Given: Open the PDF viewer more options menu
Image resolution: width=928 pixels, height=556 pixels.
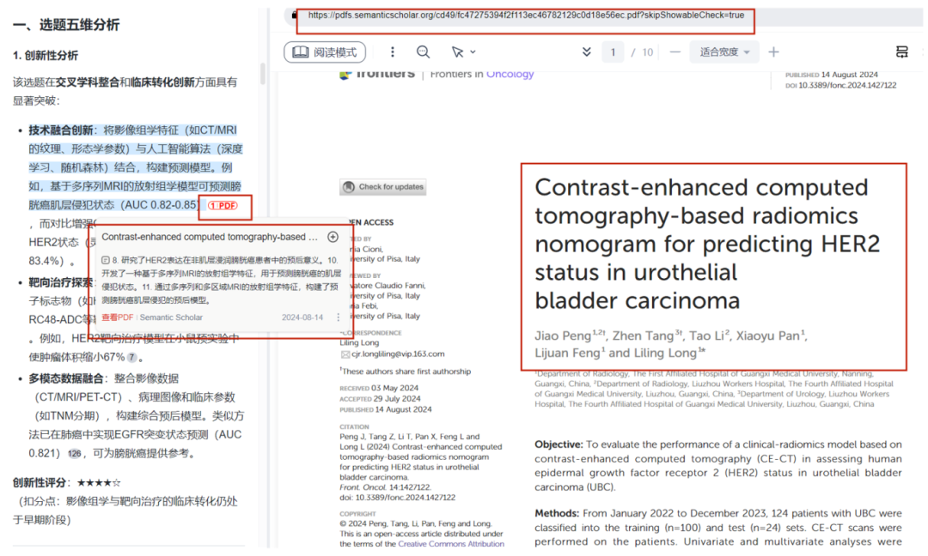Looking at the screenshot, I should tap(393, 52).
